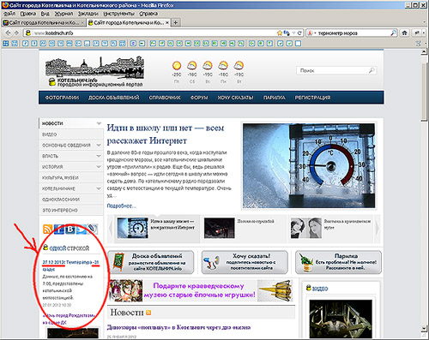The width and height of the screenshot is (429, 340).
Task: Expand the НОВОСТИ sidebar section arrow
Action: [99, 123]
